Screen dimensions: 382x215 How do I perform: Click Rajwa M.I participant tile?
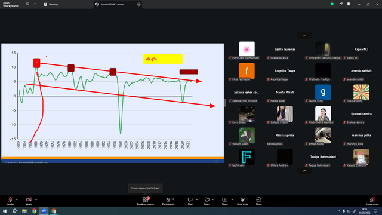coord(361,50)
